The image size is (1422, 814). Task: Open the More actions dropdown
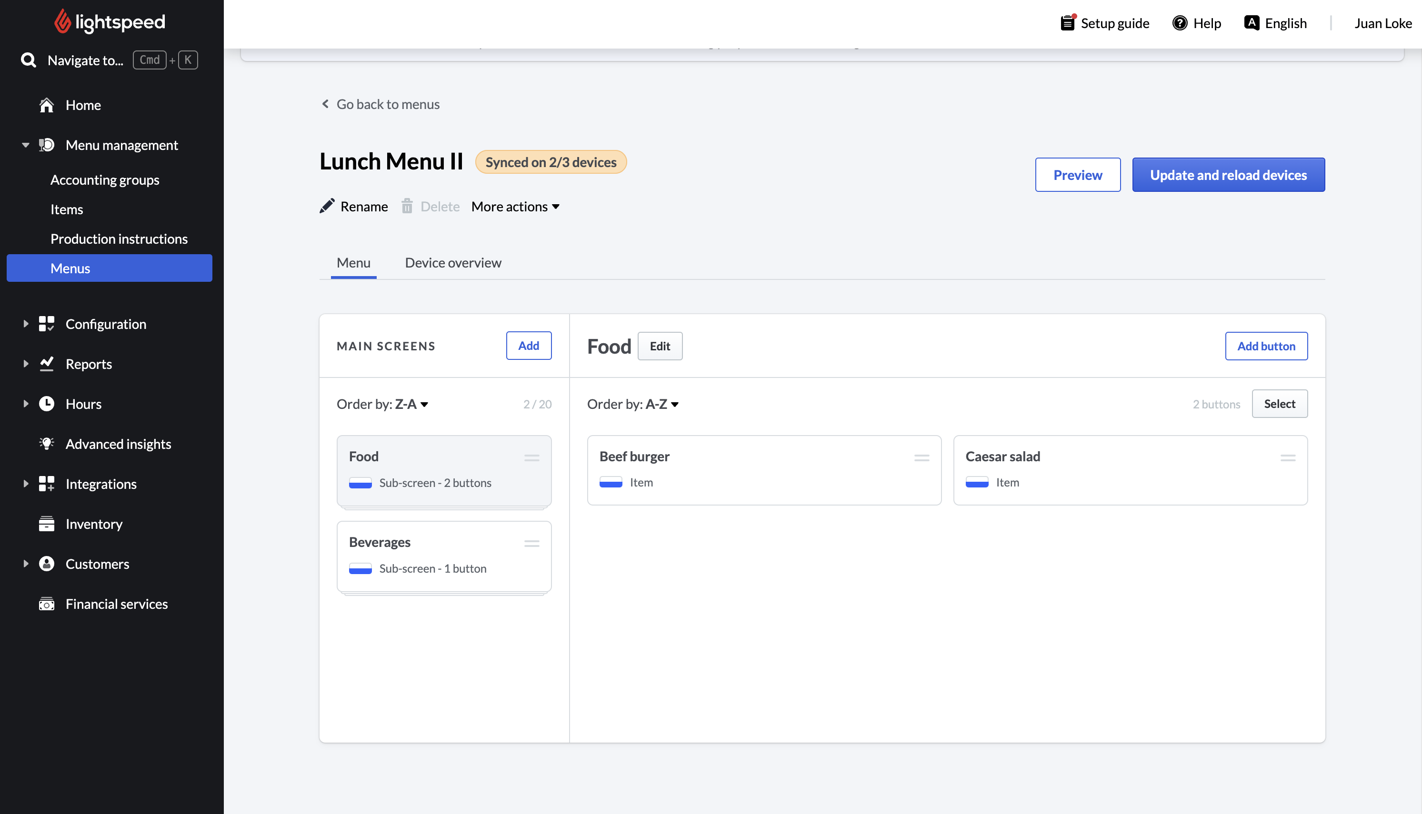click(515, 206)
